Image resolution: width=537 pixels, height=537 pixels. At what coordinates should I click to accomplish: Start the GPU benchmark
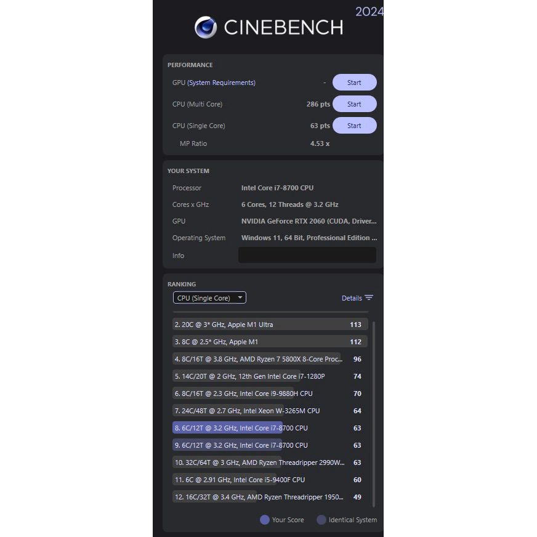tap(355, 83)
